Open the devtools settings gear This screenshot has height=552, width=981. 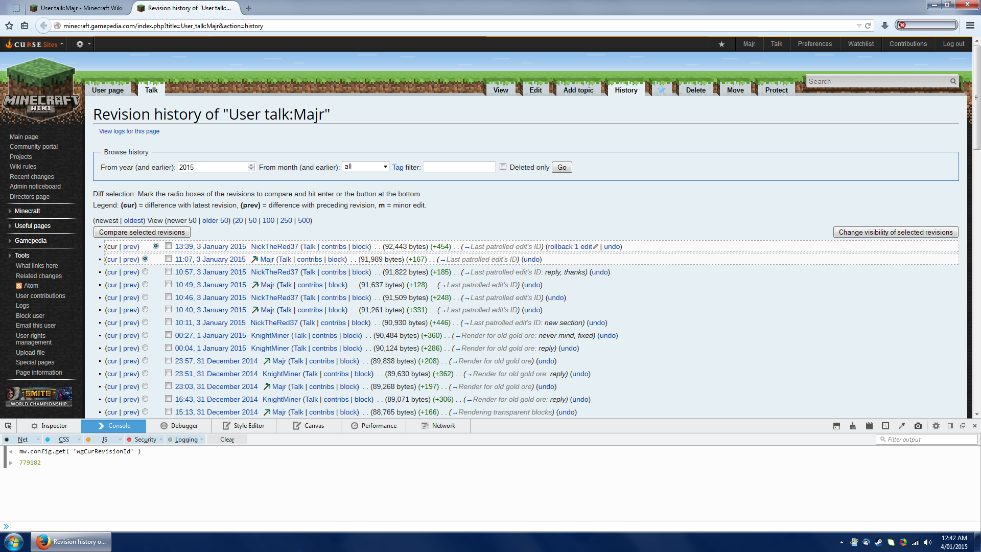pyautogui.click(x=936, y=426)
